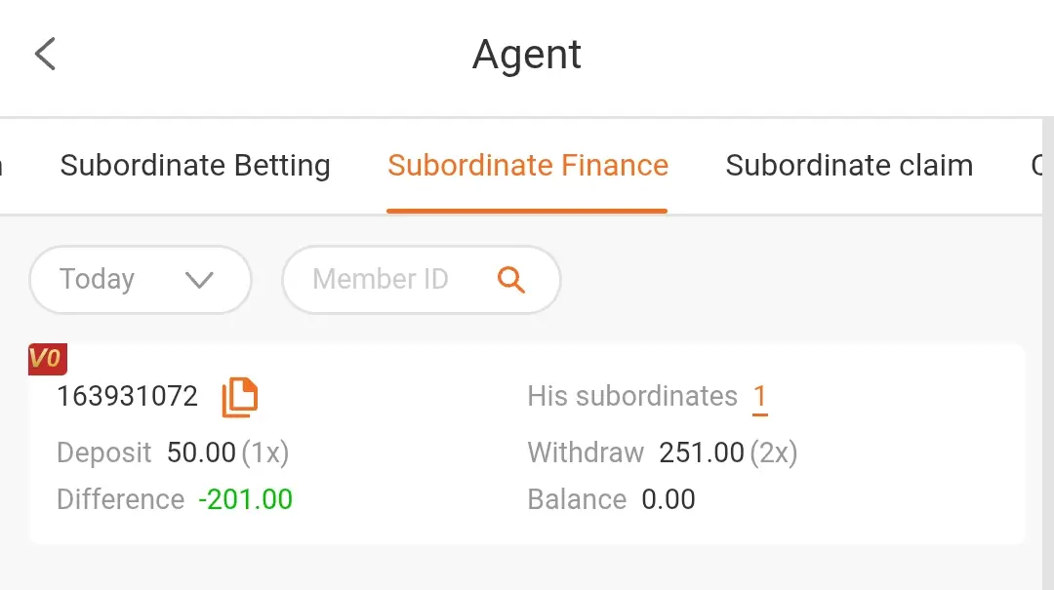
Task: Tap the His subordinates label
Action: click(632, 397)
